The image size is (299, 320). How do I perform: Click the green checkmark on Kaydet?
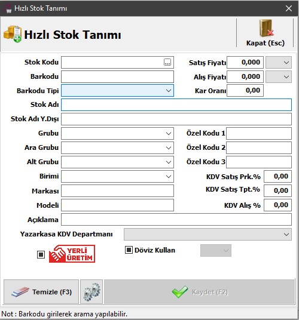[x=180, y=292]
